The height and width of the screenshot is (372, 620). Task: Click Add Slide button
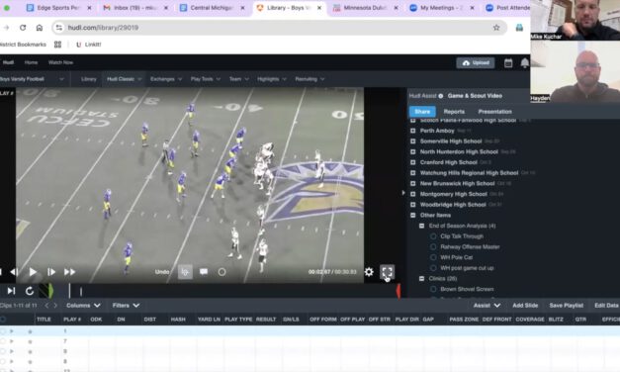coord(525,306)
